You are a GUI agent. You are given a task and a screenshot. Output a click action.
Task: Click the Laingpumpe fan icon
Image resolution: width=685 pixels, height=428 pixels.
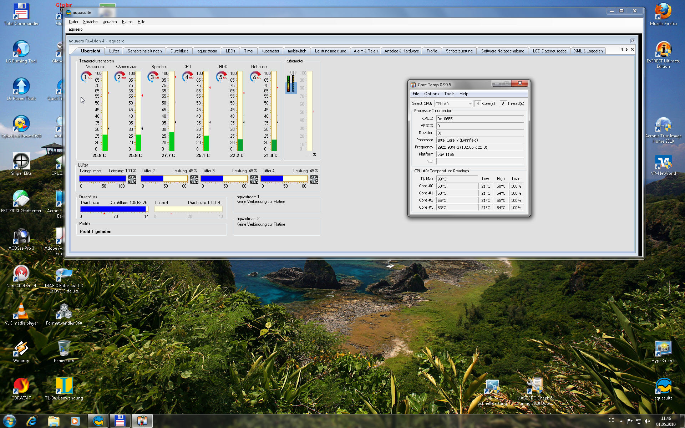click(132, 179)
